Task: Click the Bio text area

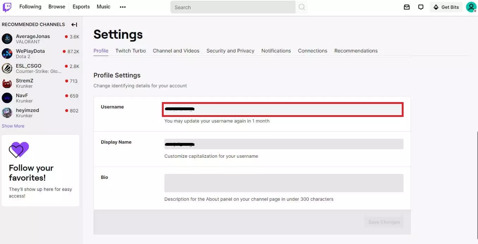Action: pos(284,183)
